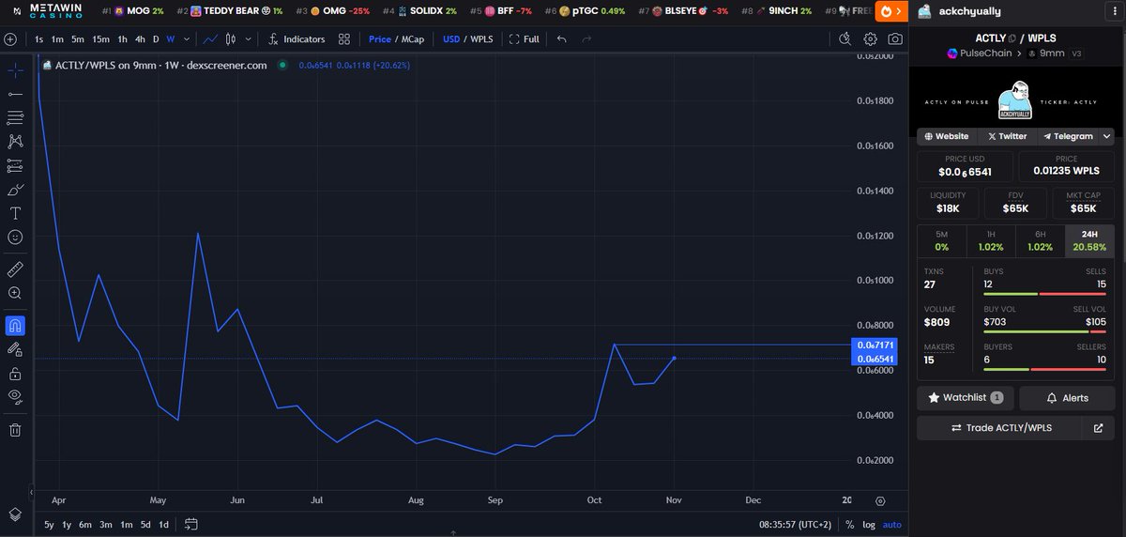
Task: Add pair to Watchlist
Action: pos(966,398)
